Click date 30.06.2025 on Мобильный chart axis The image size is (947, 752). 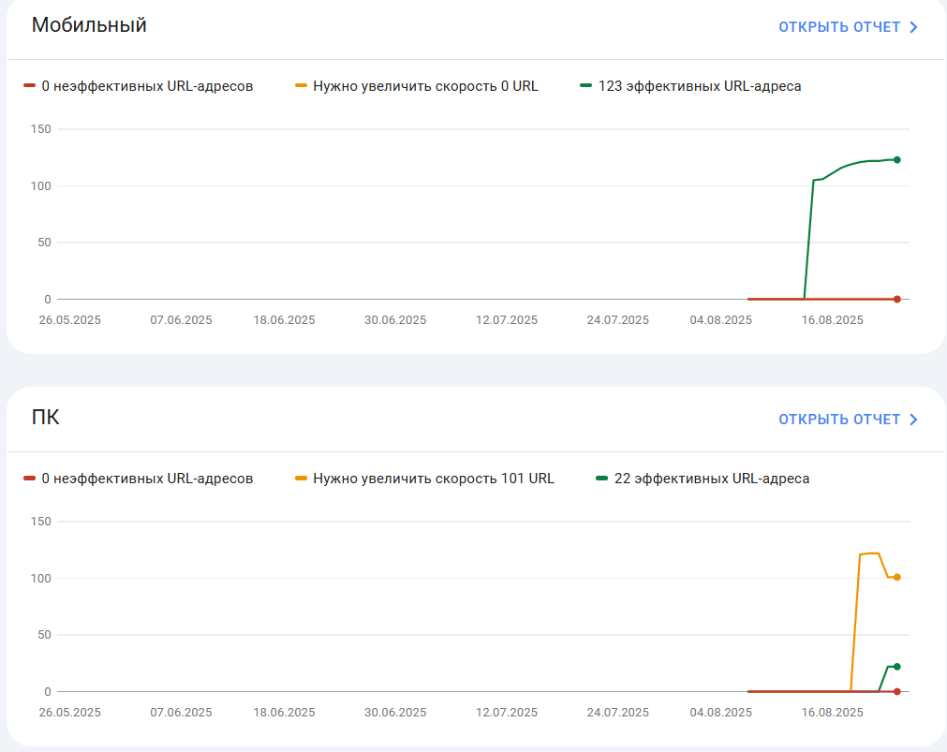point(395,320)
